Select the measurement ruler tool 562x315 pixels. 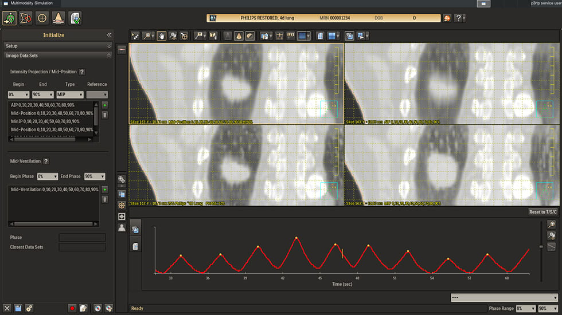pyautogui.click(x=200, y=36)
